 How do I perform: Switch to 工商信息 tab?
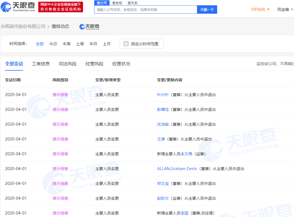[41, 64]
